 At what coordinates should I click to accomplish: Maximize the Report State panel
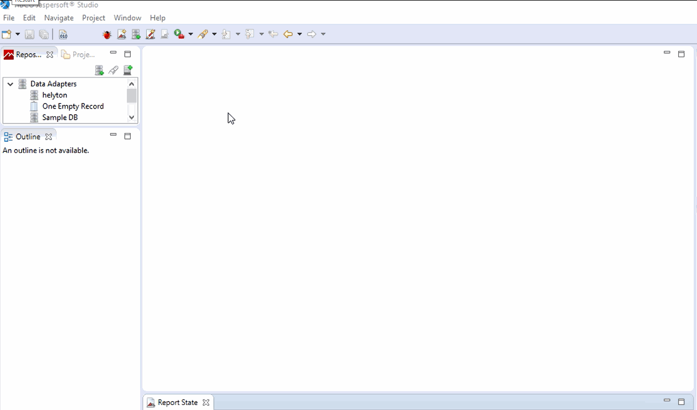[x=681, y=402]
